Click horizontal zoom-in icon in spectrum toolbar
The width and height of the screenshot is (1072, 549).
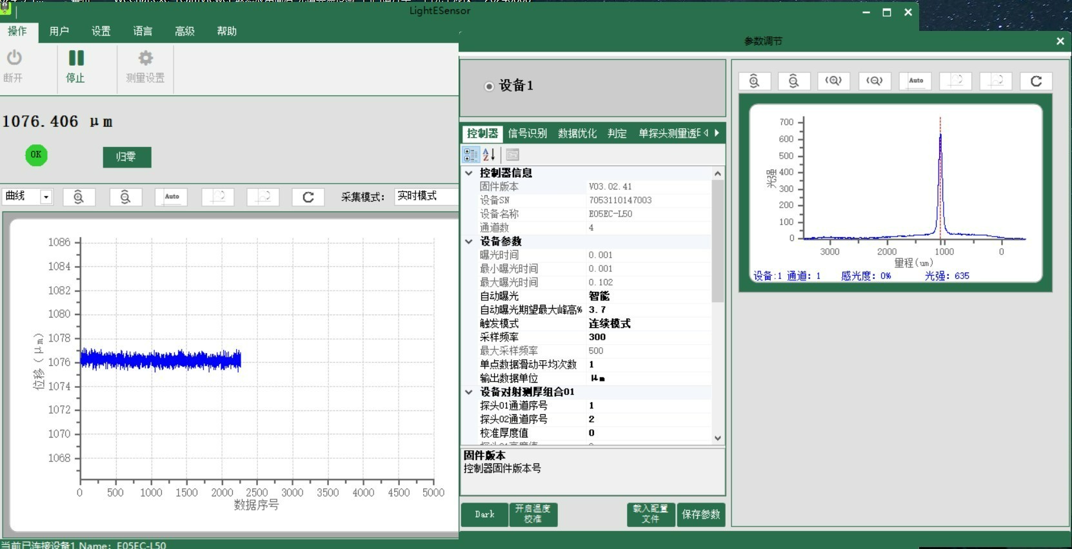[833, 81]
